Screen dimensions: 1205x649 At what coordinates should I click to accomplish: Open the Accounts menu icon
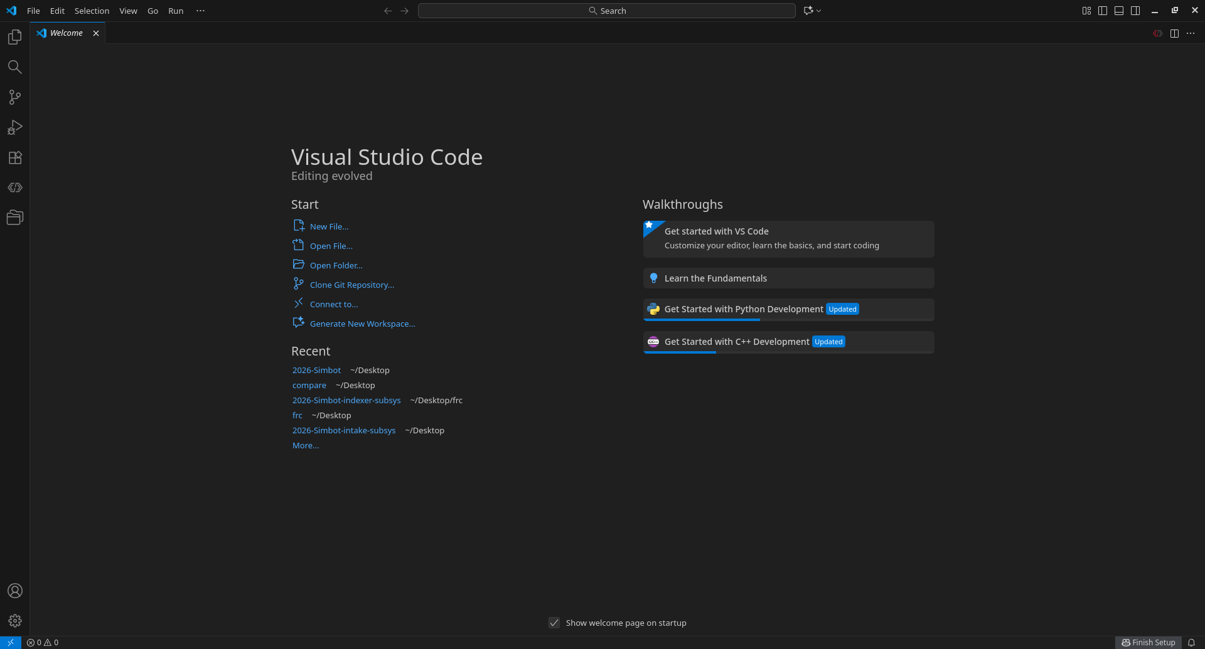pyautogui.click(x=15, y=591)
